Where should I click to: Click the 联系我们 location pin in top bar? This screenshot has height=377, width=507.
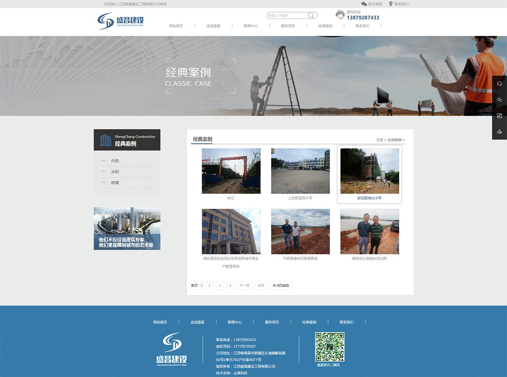(391, 4)
